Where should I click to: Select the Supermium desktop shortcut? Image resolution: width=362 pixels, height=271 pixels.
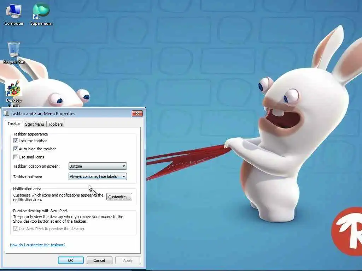(41, 14)
